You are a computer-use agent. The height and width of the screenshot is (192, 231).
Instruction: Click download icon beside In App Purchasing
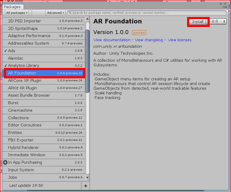(x=5, y=162)
